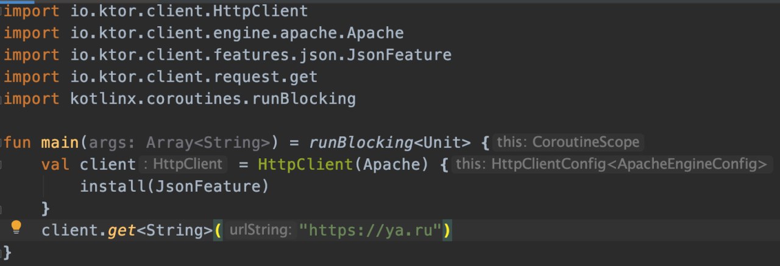
Task: Click import kotlinx.coroutines.runBlocking line
Action: pyautogui.click(x=180, y=99)
